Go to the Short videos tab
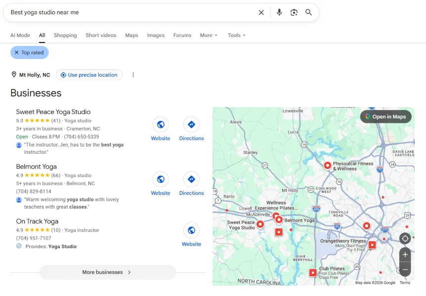The image size is (426, 296). [101, 35]
